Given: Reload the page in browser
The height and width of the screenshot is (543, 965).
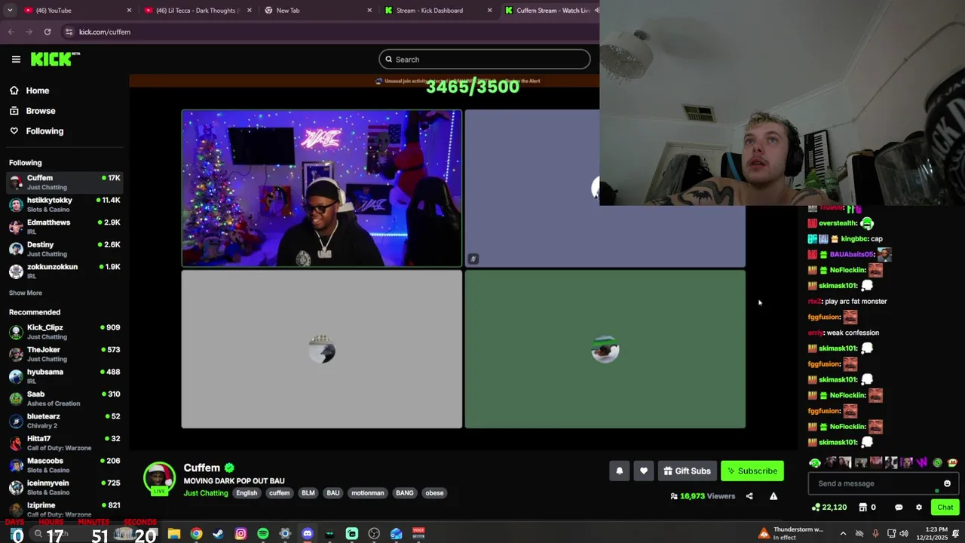Looking at the screenshot, I should [x=47, y=32].
